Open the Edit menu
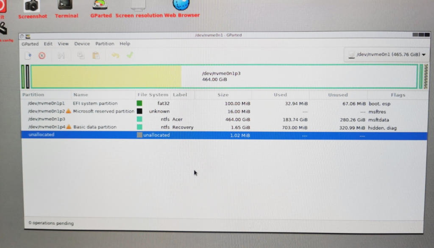This screenshot has height=248, width=434. click(x=48, y=44)
